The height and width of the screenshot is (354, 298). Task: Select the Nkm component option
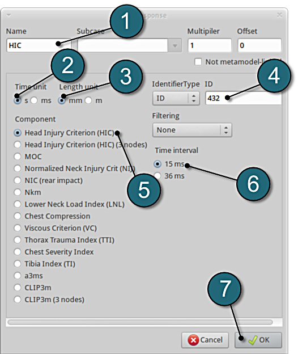pyautogui.click(x=18, y=192)
